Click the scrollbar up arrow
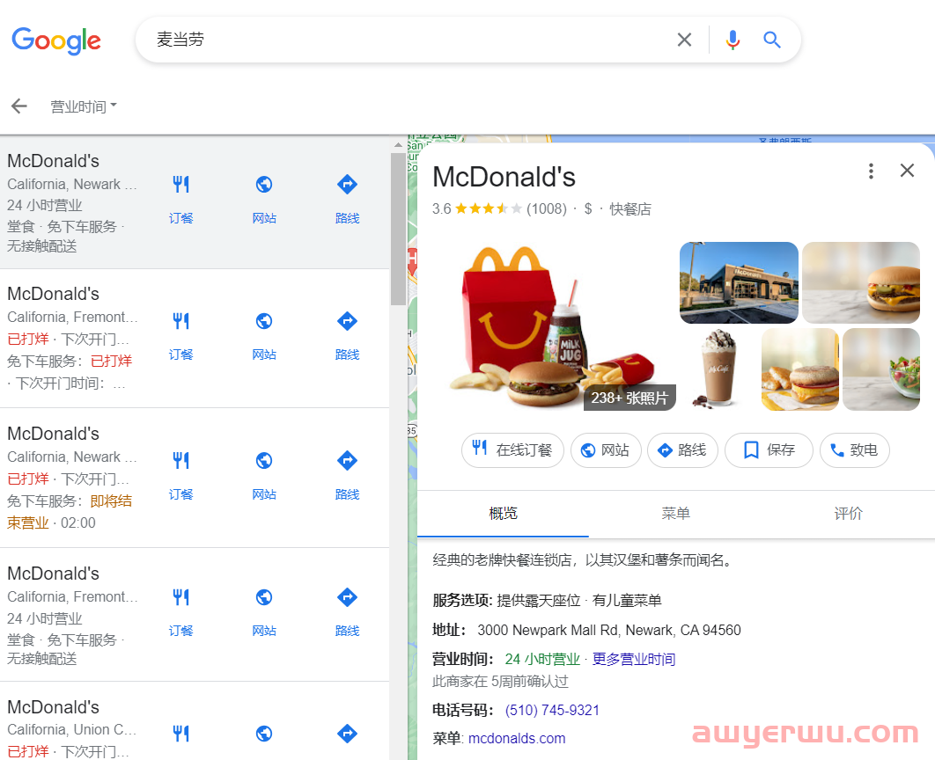The width and height of the screenshot is (935, 760). point(398,145)
